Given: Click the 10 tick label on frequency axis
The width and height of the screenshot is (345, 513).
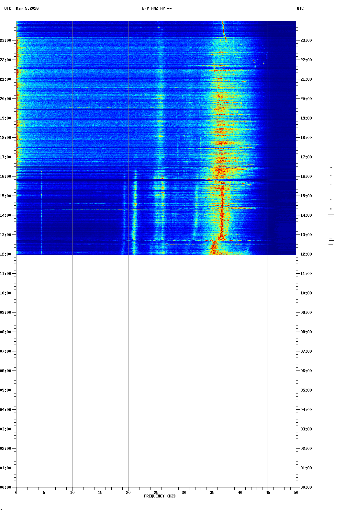Looking at the screenshot, I should pyautogui.click(x=72, y=493).
